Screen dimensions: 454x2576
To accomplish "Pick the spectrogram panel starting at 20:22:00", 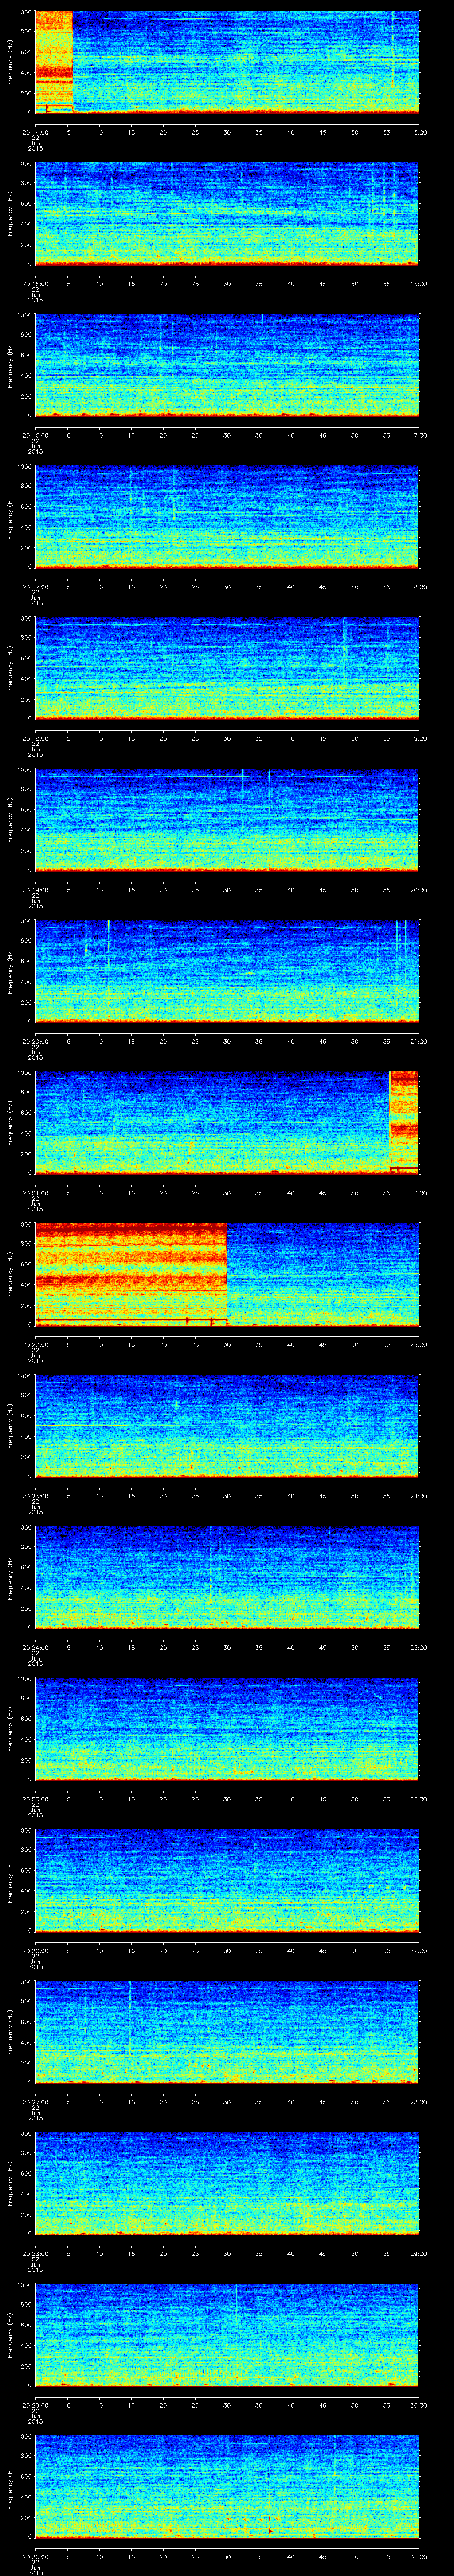I will point(227,1274).
